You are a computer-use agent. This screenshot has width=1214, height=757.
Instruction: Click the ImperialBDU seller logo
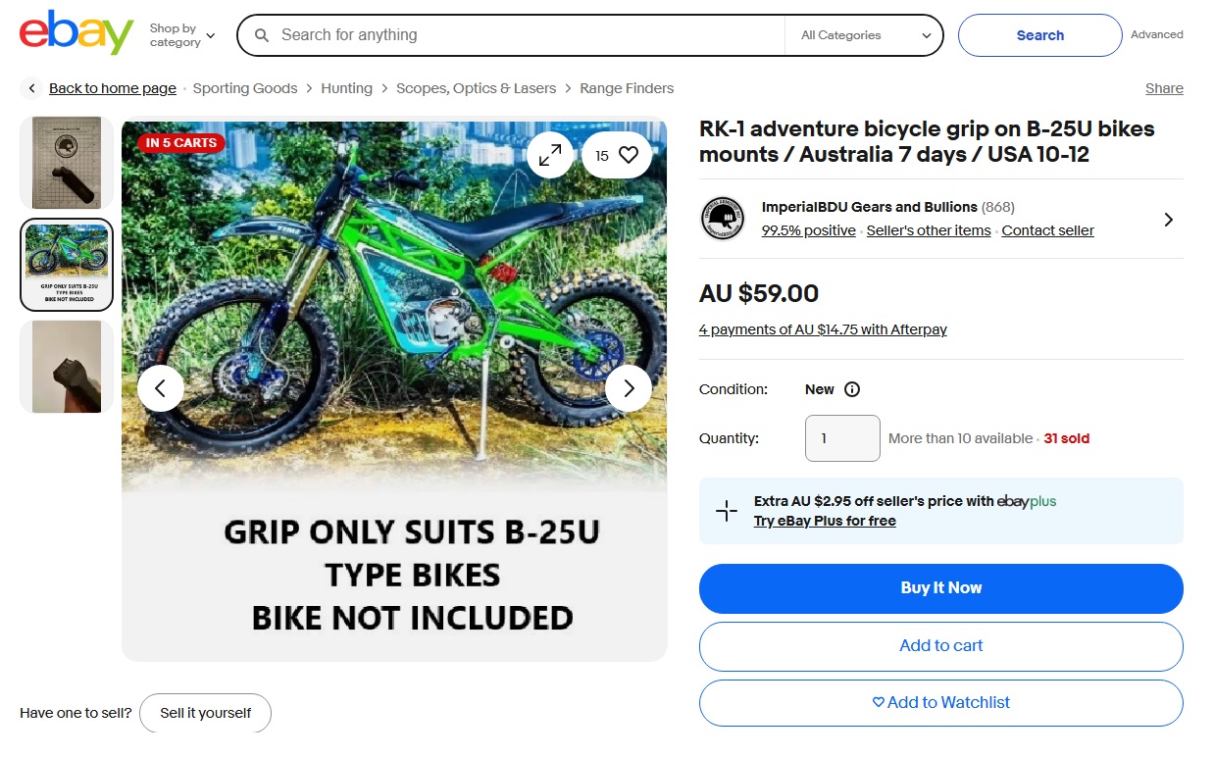[x=723, y=219]
